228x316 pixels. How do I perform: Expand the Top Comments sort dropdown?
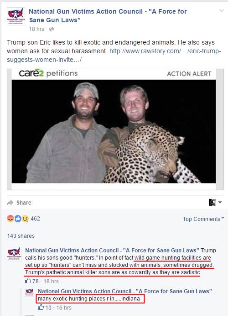(203, 219)
